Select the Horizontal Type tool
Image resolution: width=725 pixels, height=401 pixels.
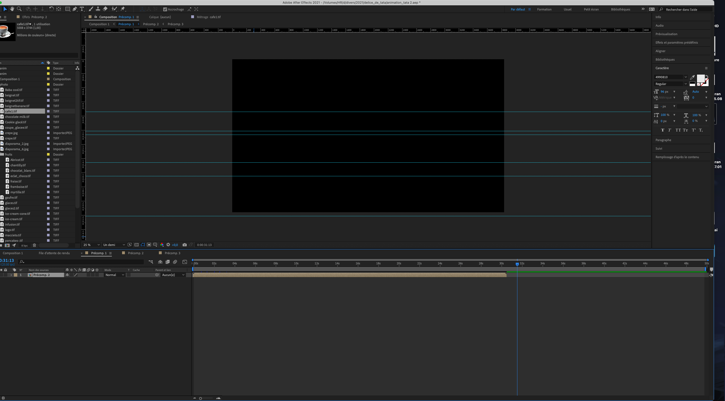(82, 9)
